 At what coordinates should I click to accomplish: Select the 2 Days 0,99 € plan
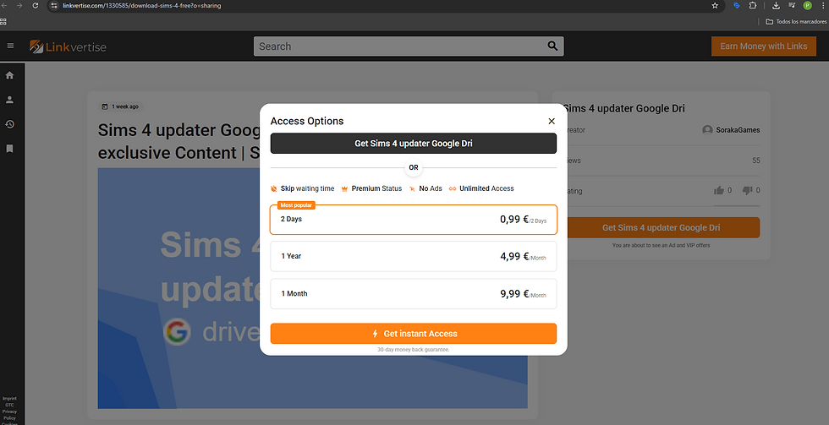(414, 219)
